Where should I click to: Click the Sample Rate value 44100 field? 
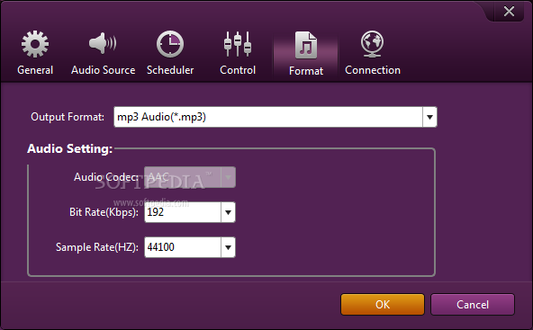[x=183, y=247]
